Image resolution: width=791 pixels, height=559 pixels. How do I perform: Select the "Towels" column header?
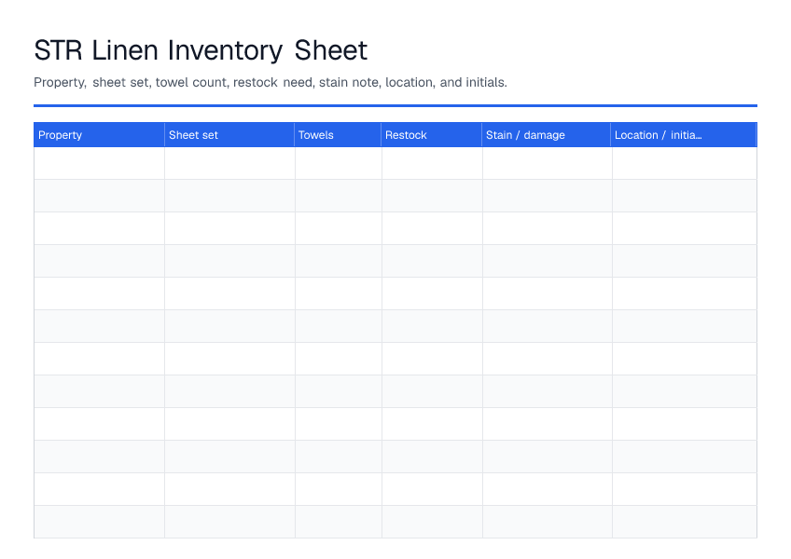tap(338, 135)
